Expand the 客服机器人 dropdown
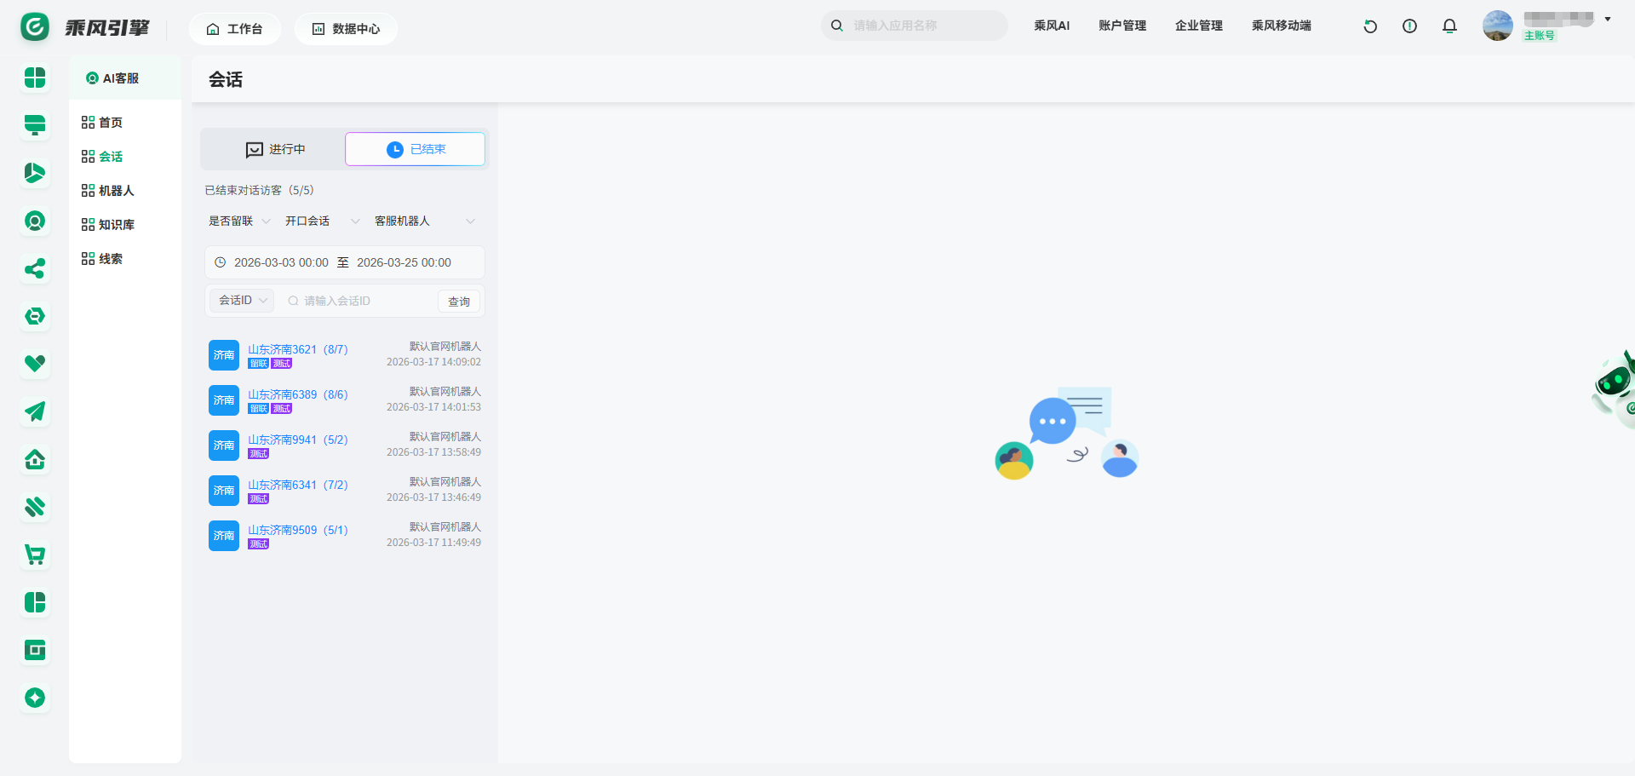Viewport: 1635px width, 776px height. coord(424,221)
